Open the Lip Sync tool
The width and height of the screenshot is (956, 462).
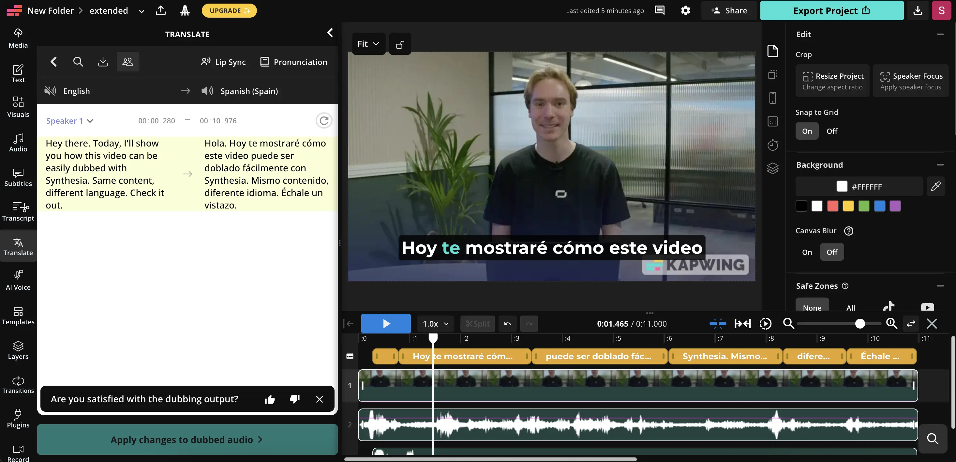point(223,62)
